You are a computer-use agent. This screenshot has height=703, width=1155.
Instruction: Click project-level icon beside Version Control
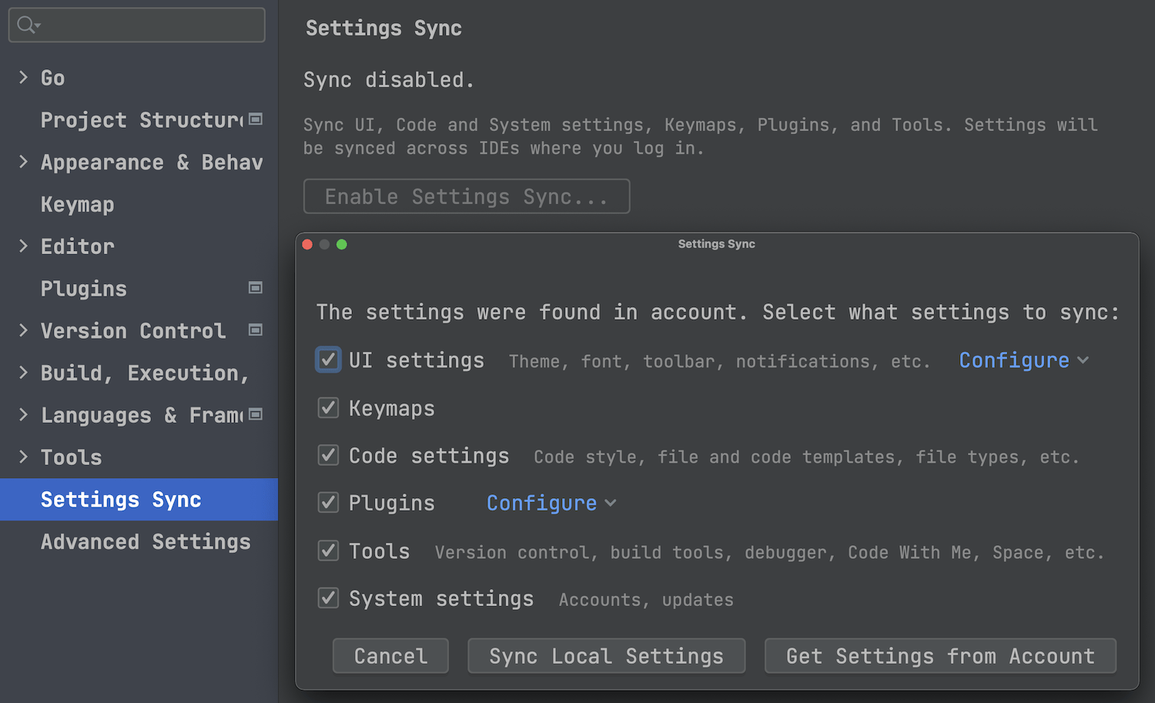(x=256, y=330)
